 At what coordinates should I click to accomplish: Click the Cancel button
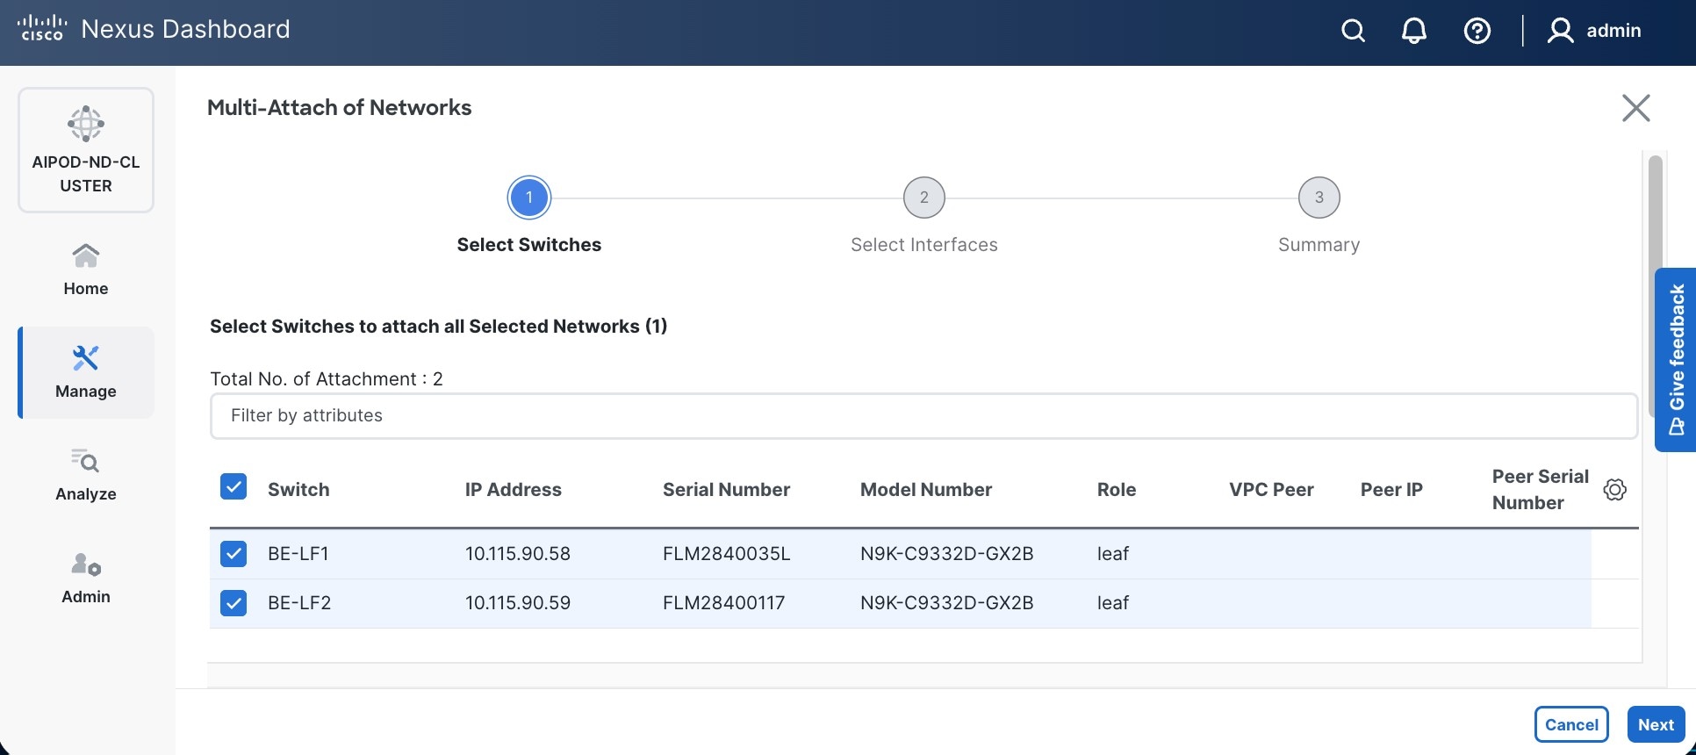(1570, 724)
